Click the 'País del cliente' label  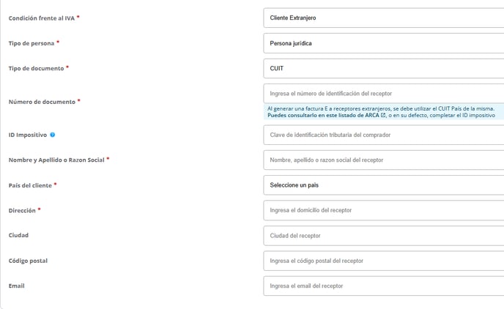[x=30, y=185]
